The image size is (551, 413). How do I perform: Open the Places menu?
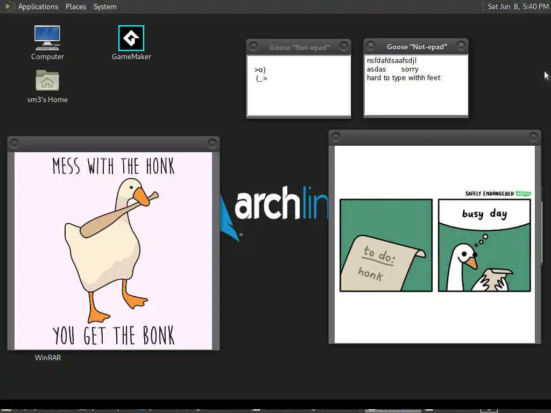[76, 6]
